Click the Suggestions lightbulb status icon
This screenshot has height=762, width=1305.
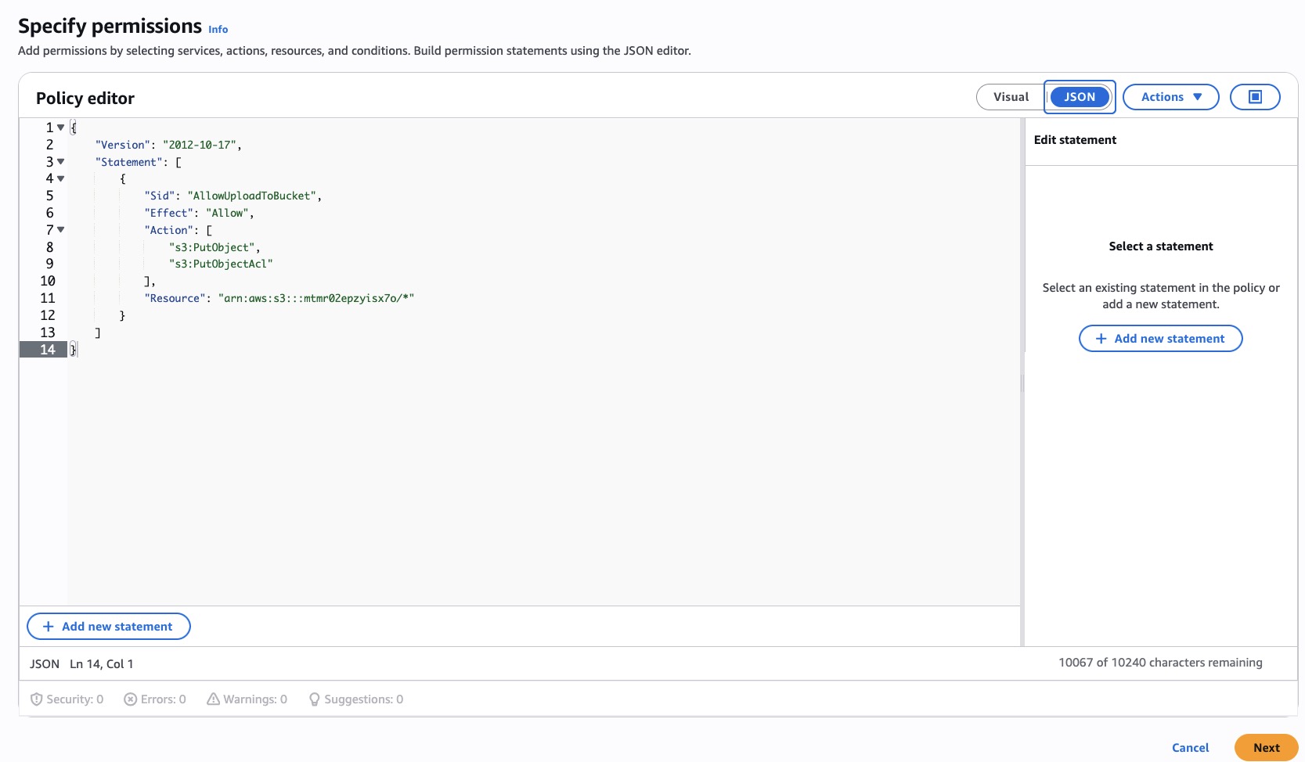pos(314,699)
